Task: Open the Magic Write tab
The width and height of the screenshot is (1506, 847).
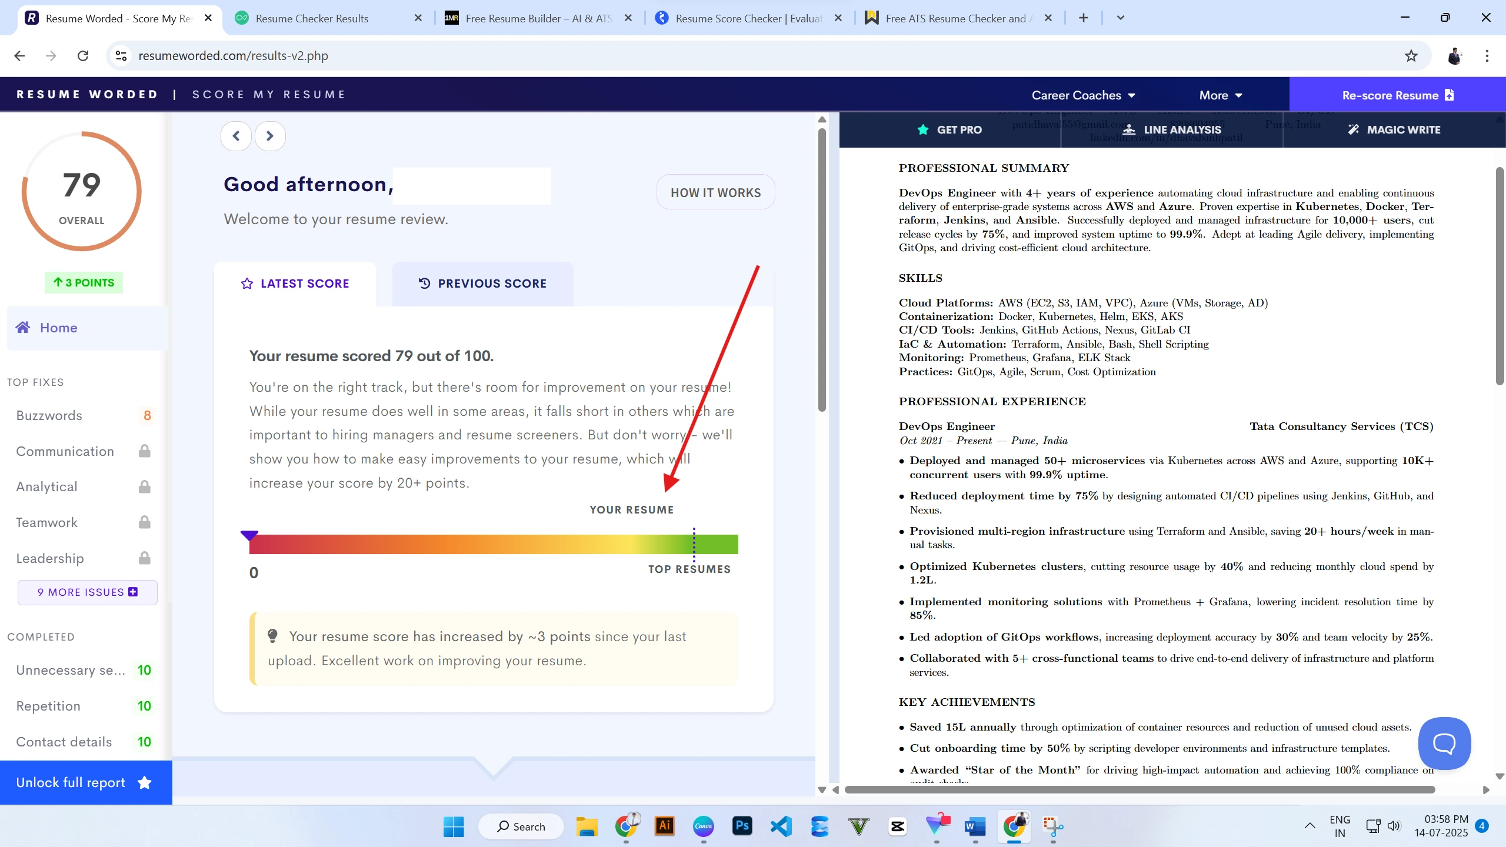Action: (1394, 130)
